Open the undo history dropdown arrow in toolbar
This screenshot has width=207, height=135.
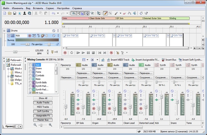coord(58,13)
